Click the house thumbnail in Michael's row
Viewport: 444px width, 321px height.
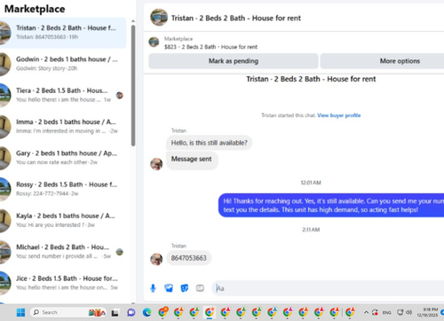point(5,252)
